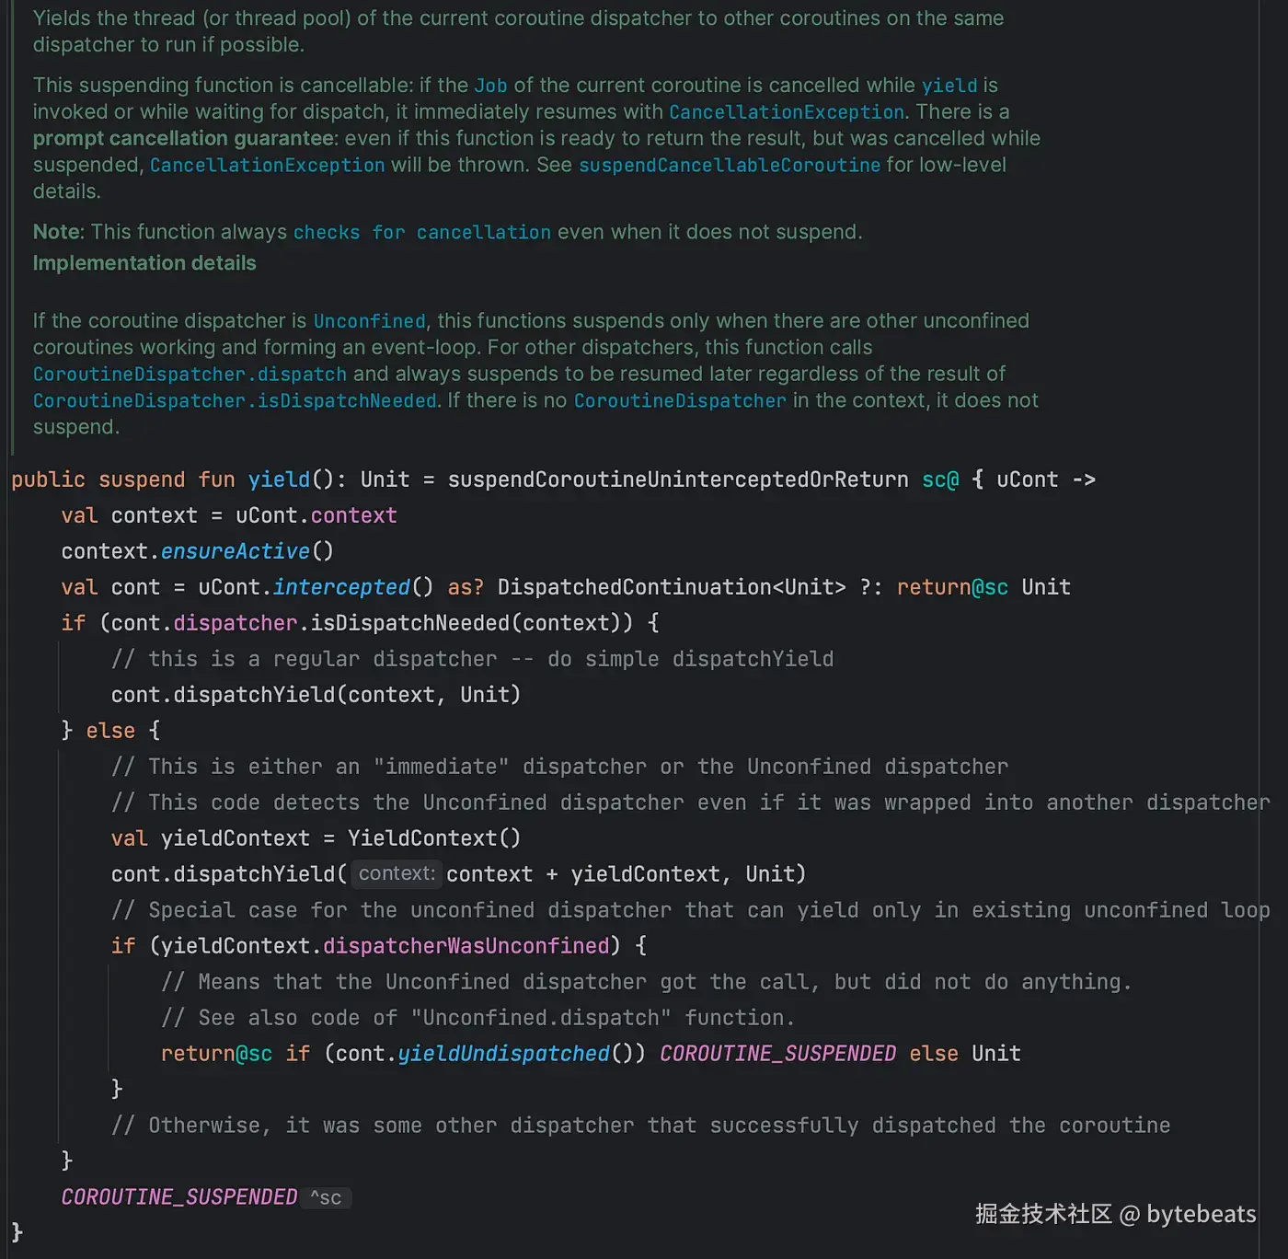This screenshot has height=1259, width=1288.
Task: Click 'context + yieldContext' argument expression
Action: point(583,874)
